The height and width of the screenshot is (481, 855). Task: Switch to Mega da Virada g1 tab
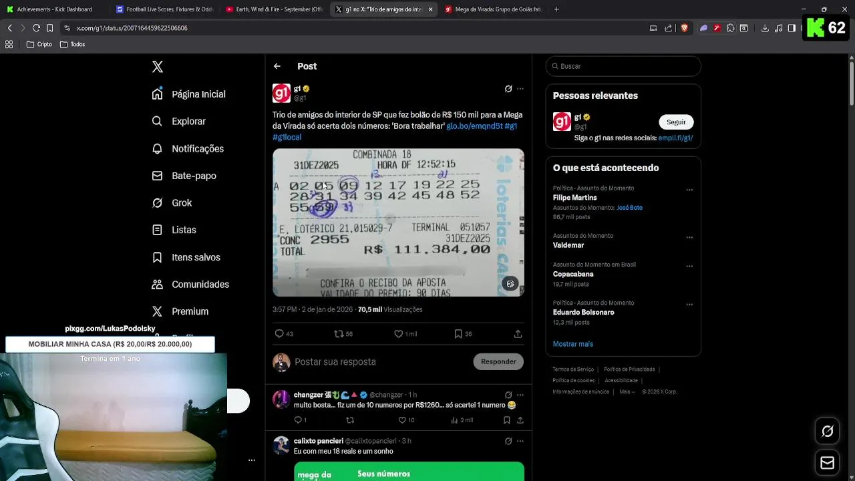pyautogui.click(x=494, y=9)
